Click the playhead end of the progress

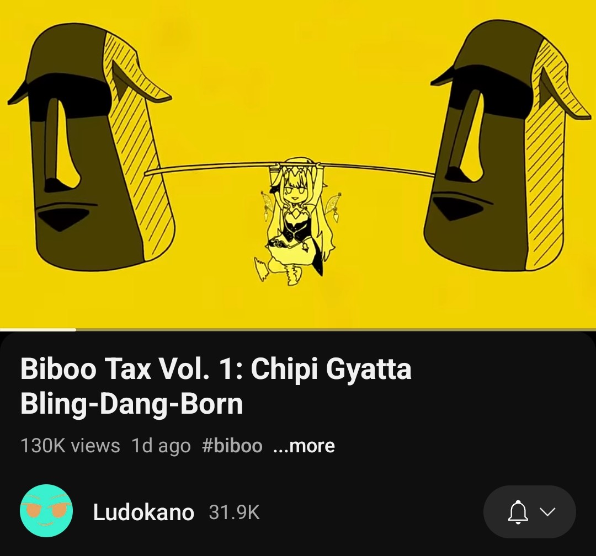[76, 329]
